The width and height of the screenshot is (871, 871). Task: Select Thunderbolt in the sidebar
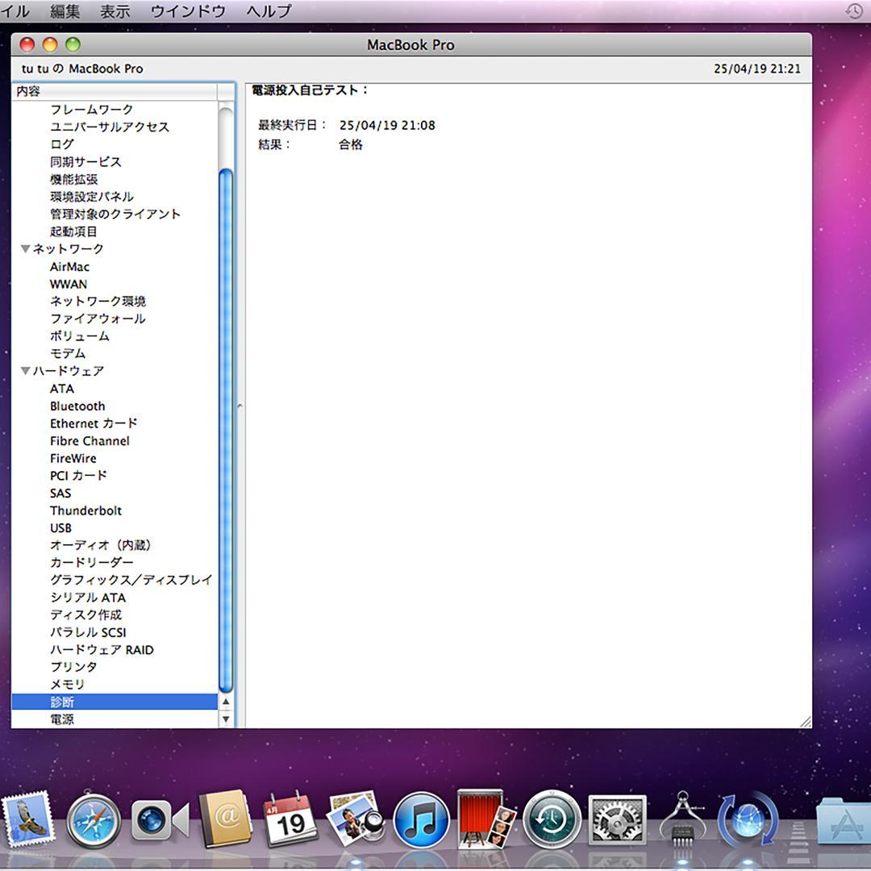click(85, 511)
